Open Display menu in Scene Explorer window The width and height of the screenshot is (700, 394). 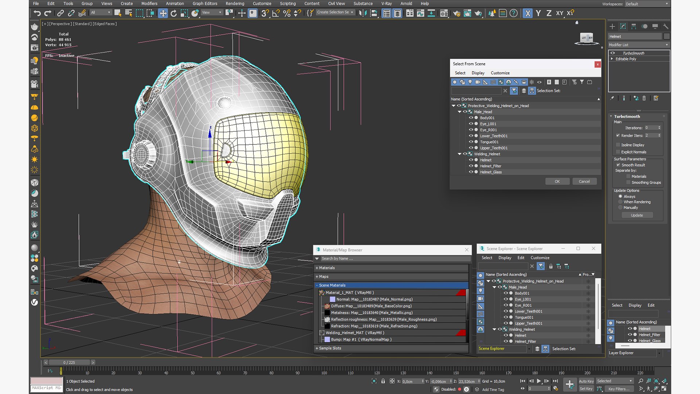tap(505, 258)
